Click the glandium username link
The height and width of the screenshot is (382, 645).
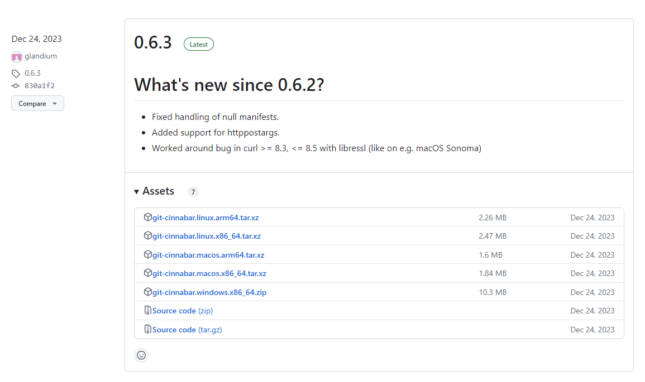[40, 56]
